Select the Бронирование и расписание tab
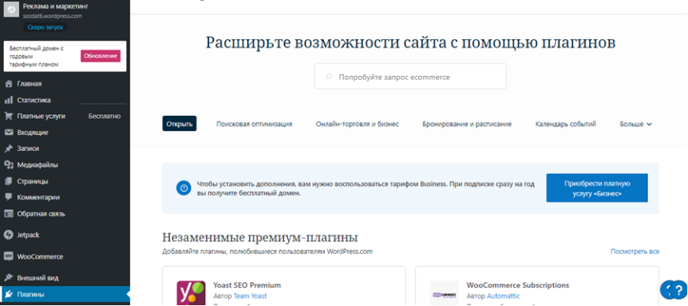 click(467, 125)
